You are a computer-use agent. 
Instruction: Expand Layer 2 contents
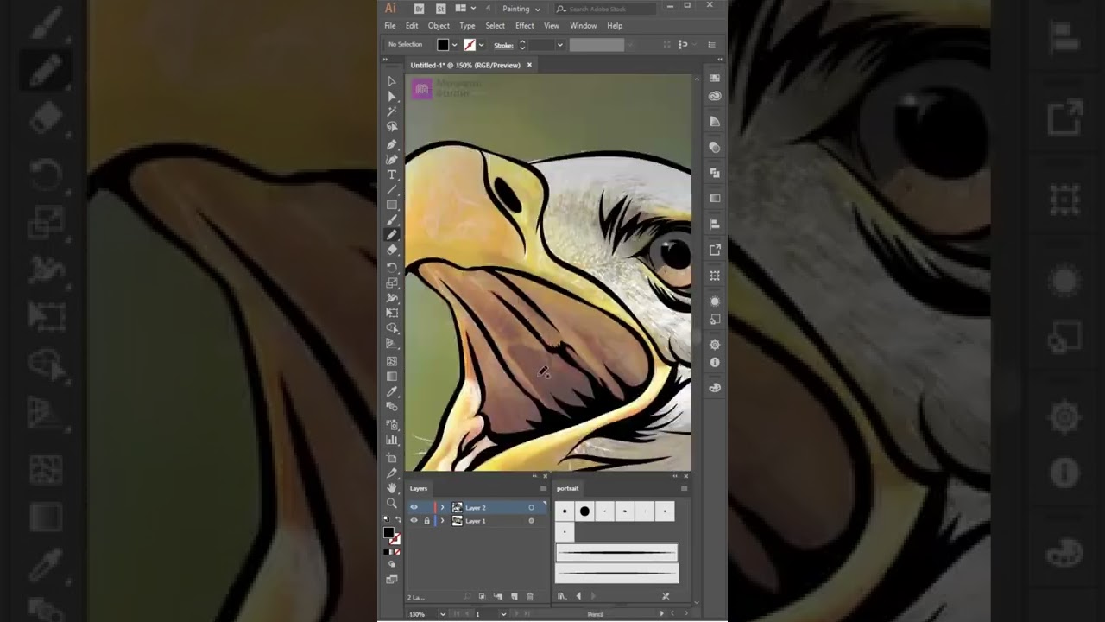[x=442, y=507]
